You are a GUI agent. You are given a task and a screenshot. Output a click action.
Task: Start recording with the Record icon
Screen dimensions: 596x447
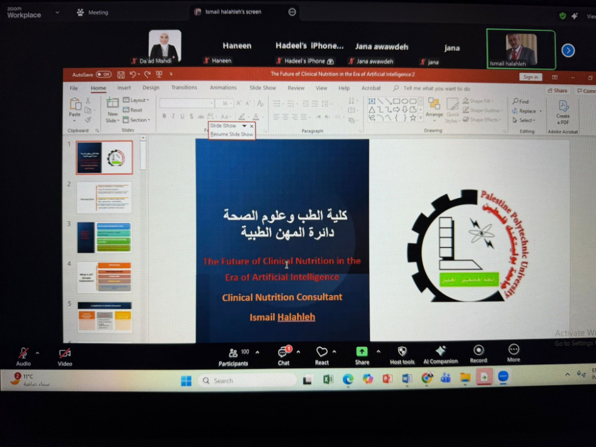pos(478,350)
